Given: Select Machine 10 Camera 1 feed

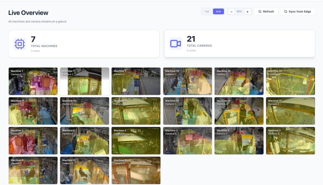Looking at the screenshot, I should (x=187, y=81).
